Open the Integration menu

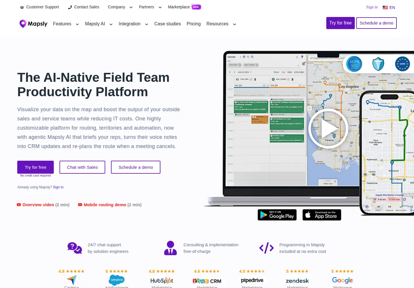(130, 24)
